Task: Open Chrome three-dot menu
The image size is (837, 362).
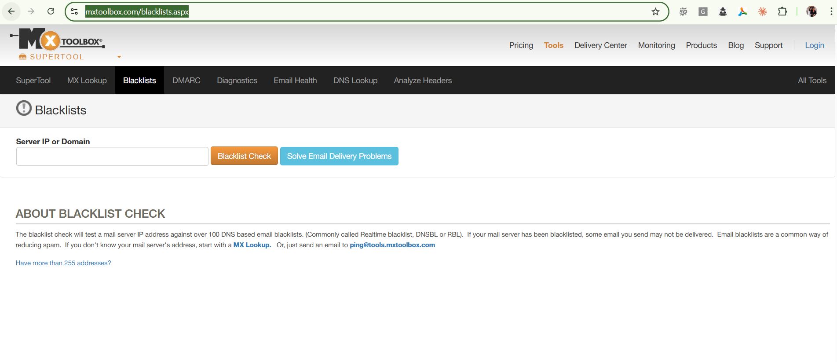Action: tap(831, 12)
